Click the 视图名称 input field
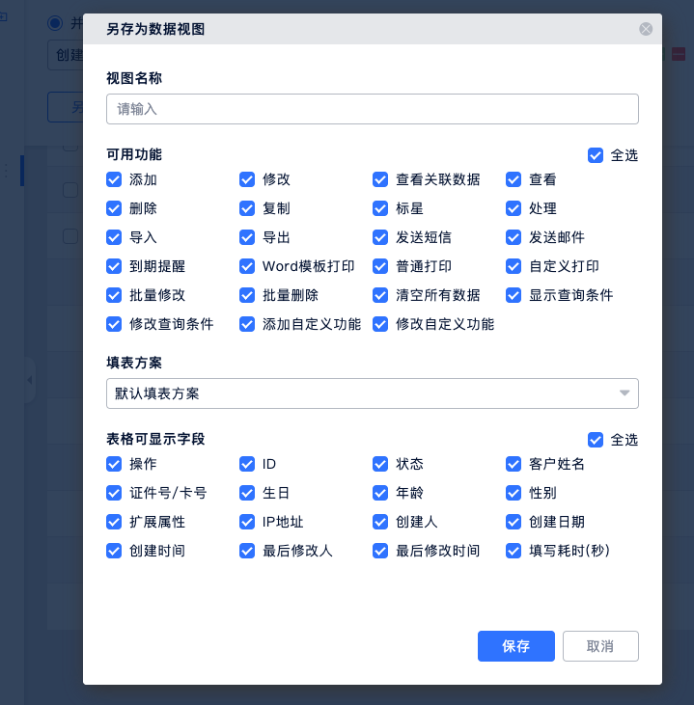Screen dimensions: 694x705 372,109
